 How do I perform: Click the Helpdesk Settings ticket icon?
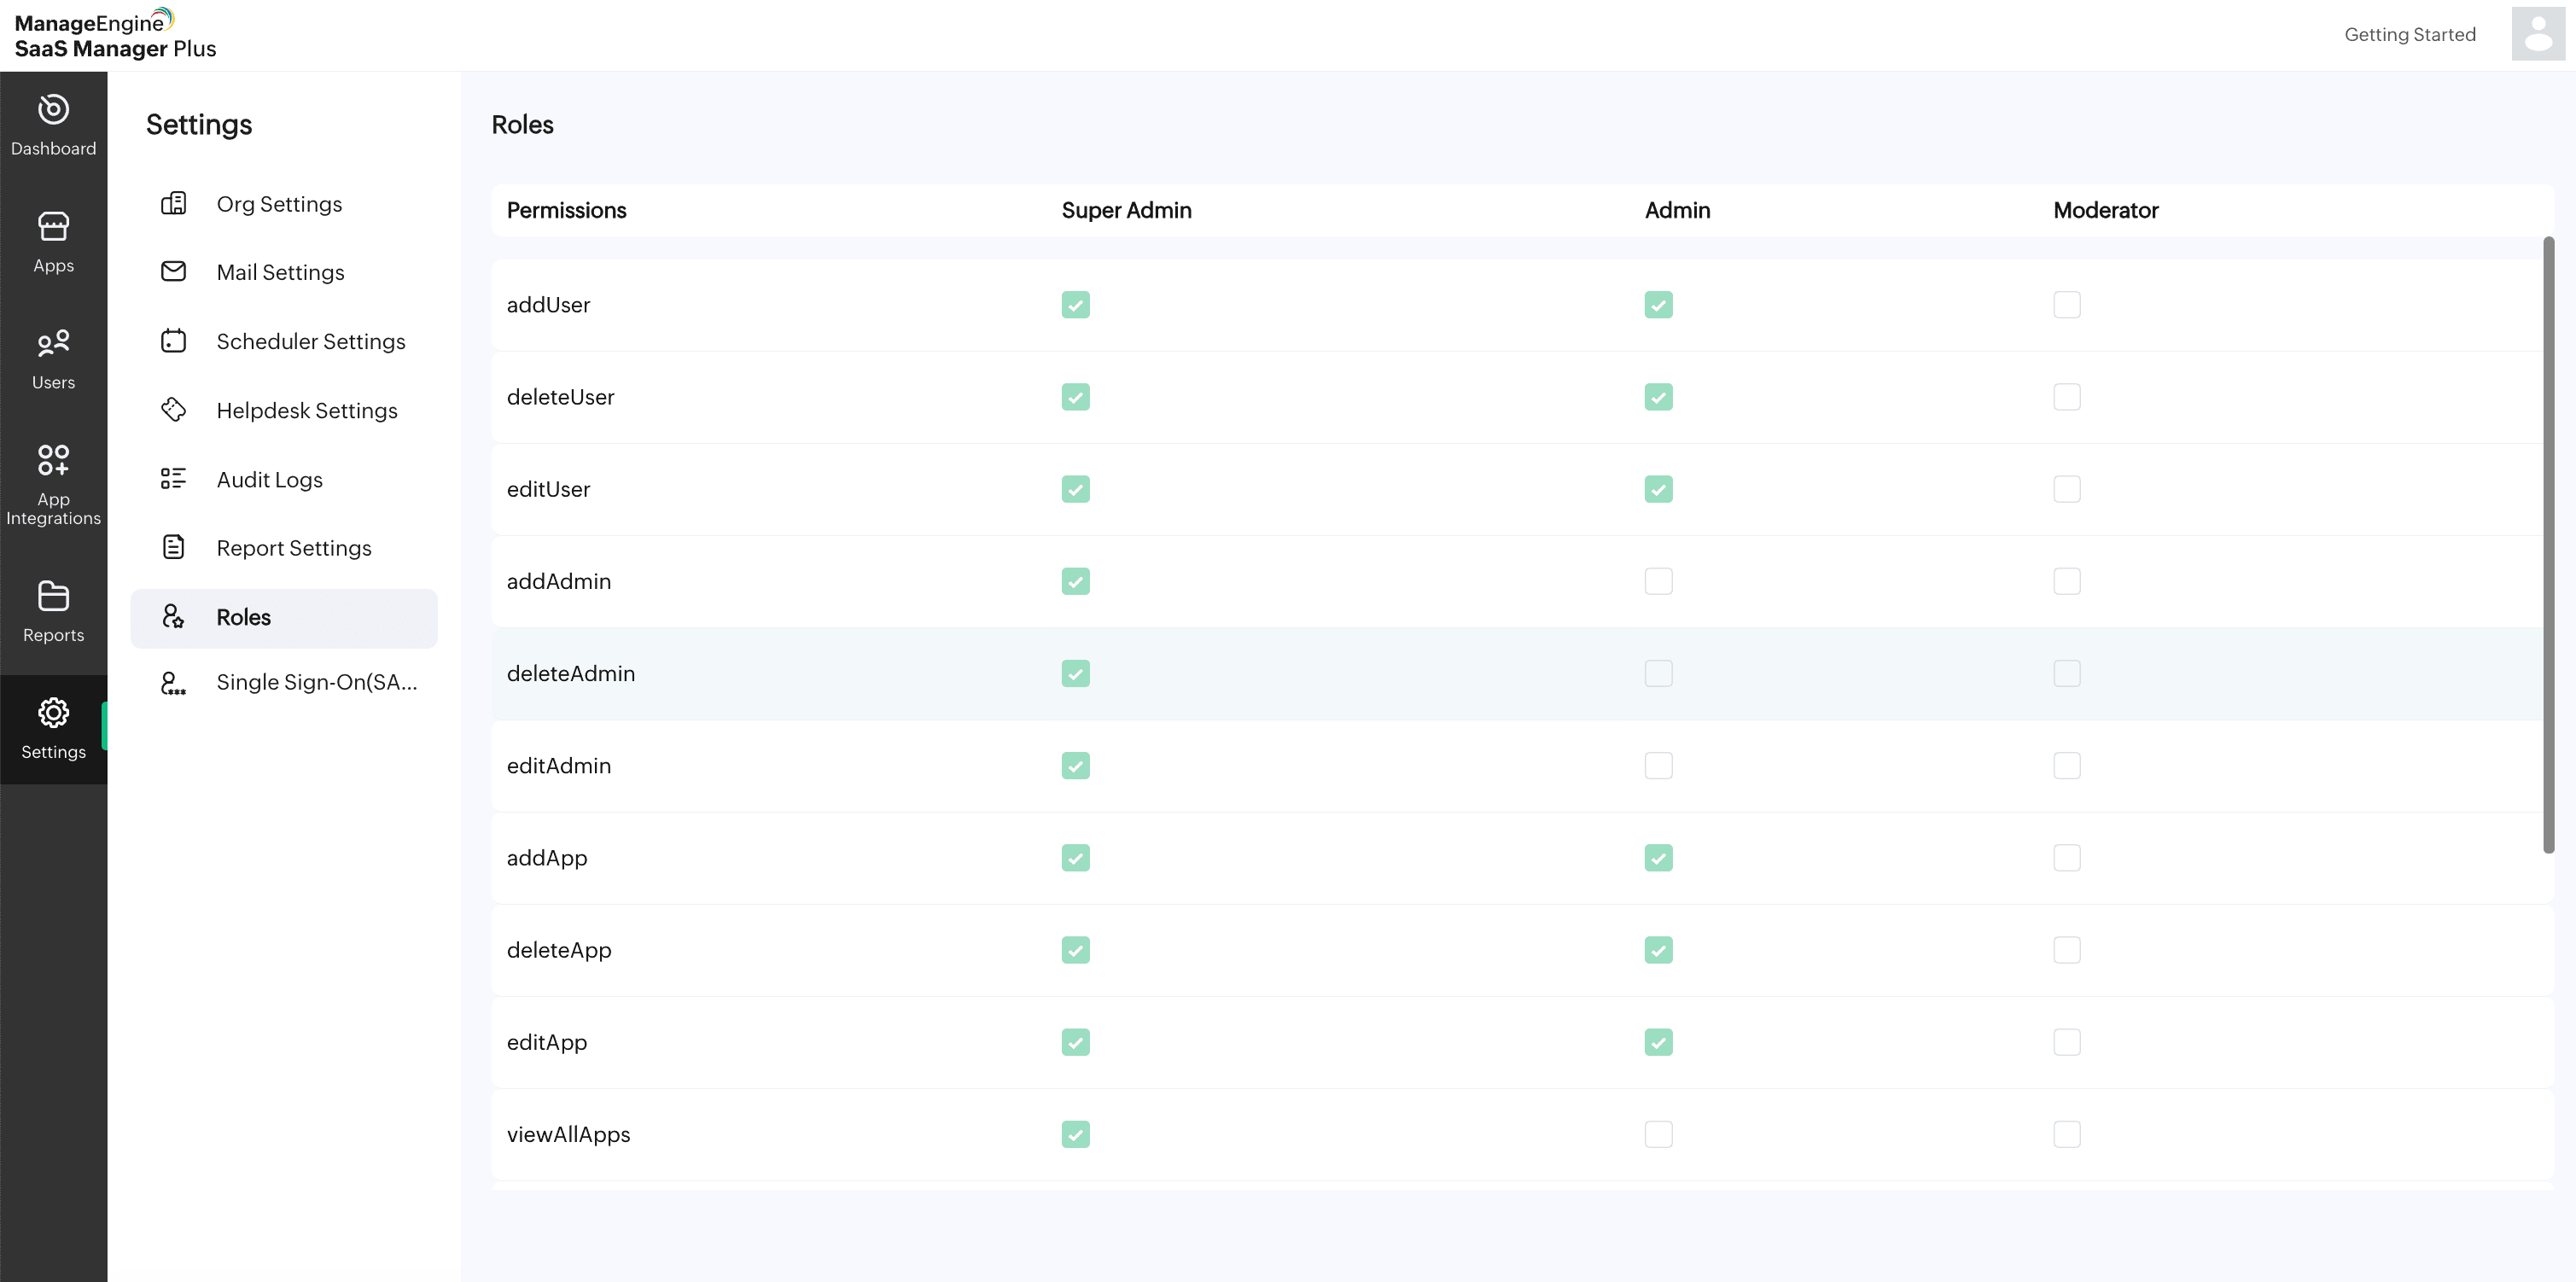pos(173,410)
